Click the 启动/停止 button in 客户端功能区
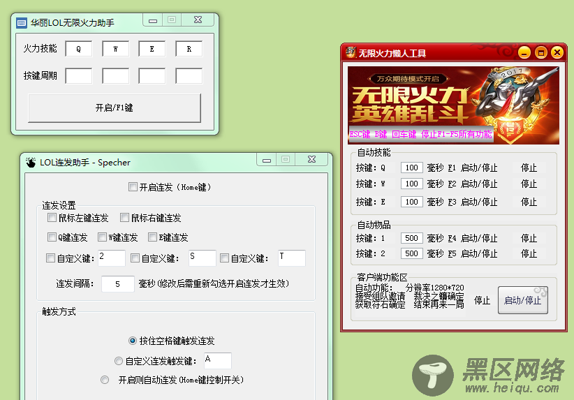This screenshot has height=400, width=574. pos(523,300)
